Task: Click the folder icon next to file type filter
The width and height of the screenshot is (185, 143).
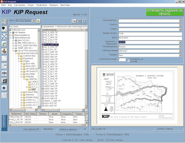Action: coord(38,21)
